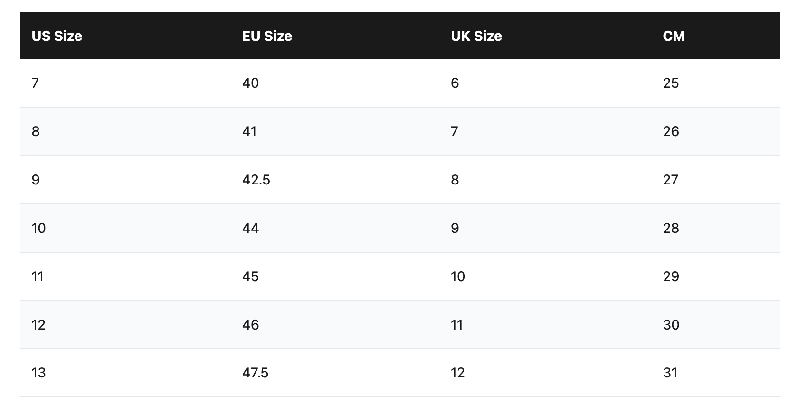Select the US size 7 cell
This screenshot has width=798, height=404.
coord(35,83)
